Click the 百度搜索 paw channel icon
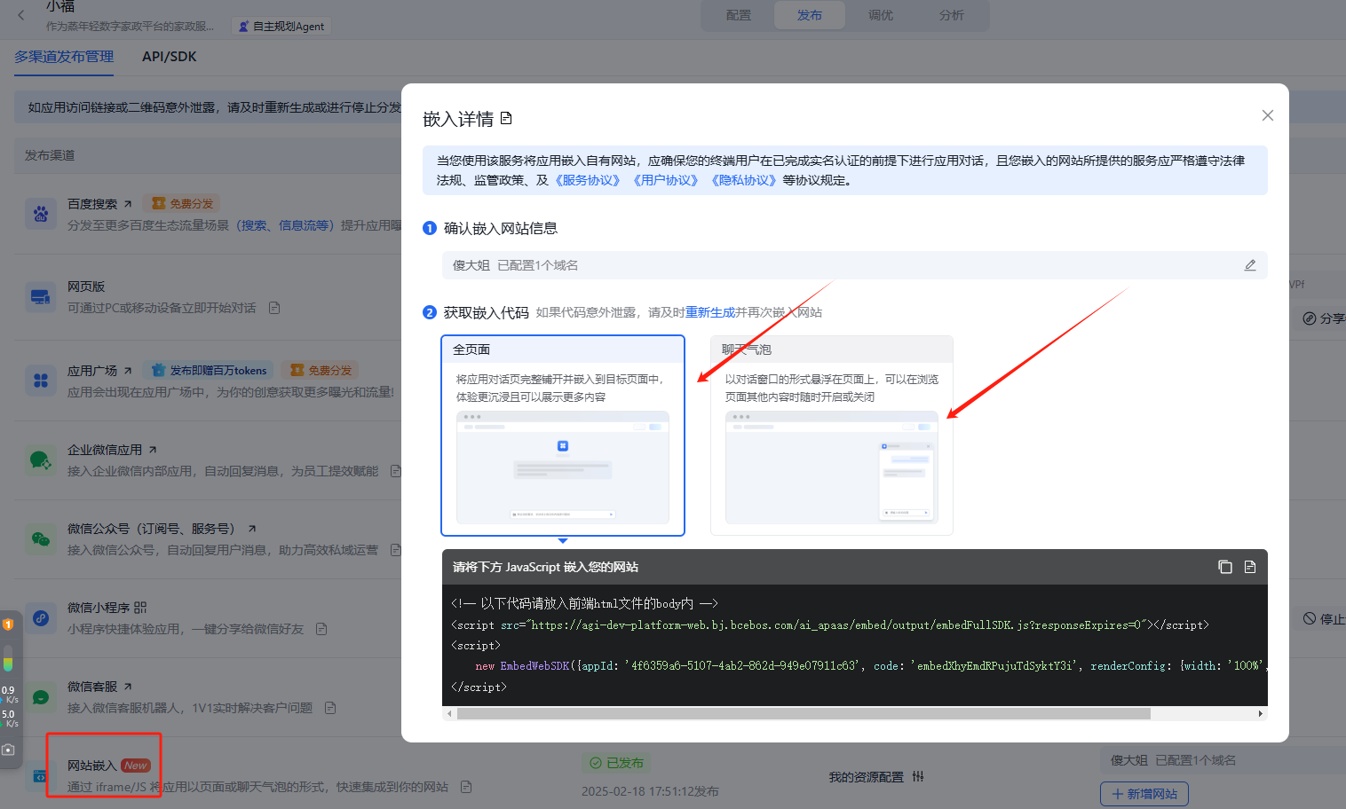 click(41, 214)
